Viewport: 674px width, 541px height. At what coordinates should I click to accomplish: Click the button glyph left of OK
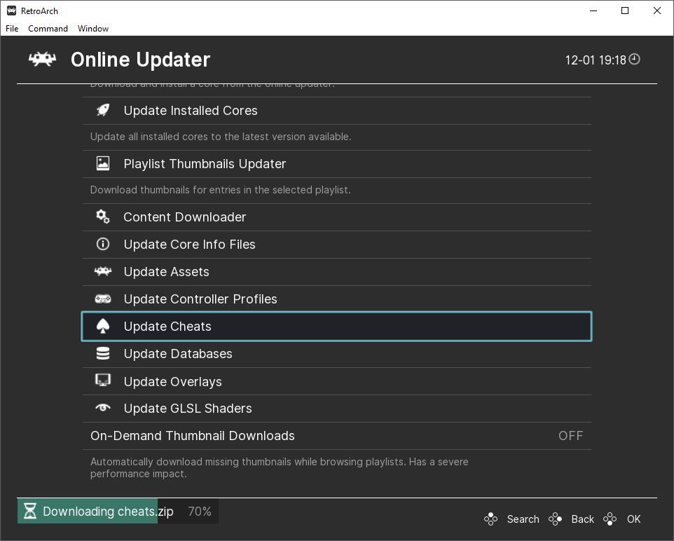(610, 519)
